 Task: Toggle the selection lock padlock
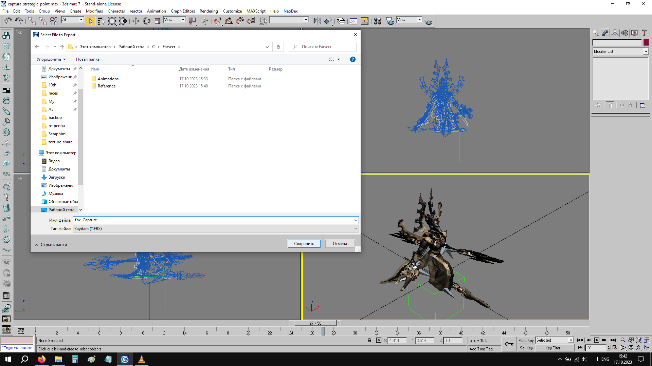tap(369, 340)
